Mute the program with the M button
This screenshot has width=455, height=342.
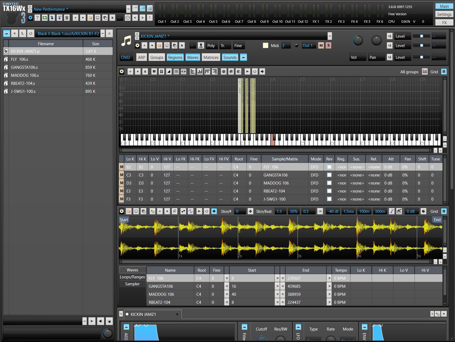coord(321,45)
